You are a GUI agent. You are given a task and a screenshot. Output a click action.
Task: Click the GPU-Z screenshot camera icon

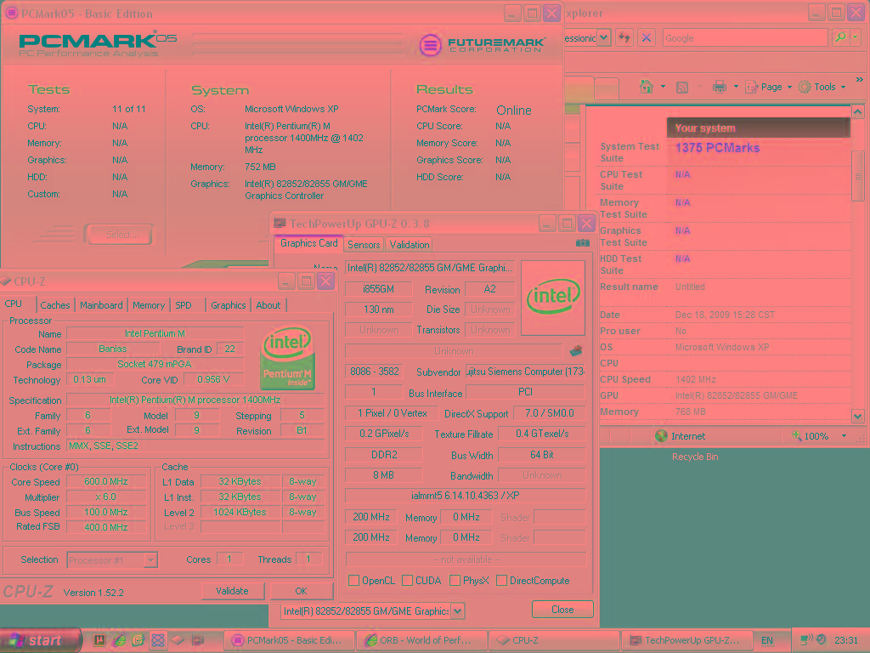point(582,242)
